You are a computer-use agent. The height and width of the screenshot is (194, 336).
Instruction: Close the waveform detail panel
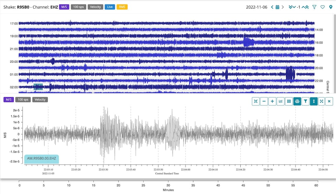tap(329, 101)
